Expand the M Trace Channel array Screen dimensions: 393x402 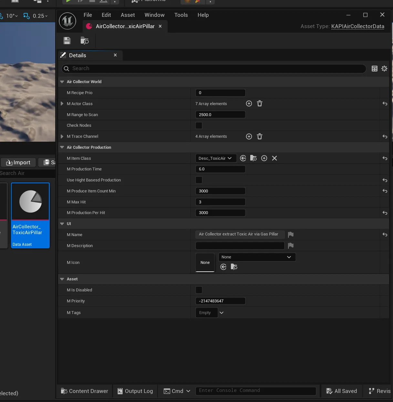(62, 136)
